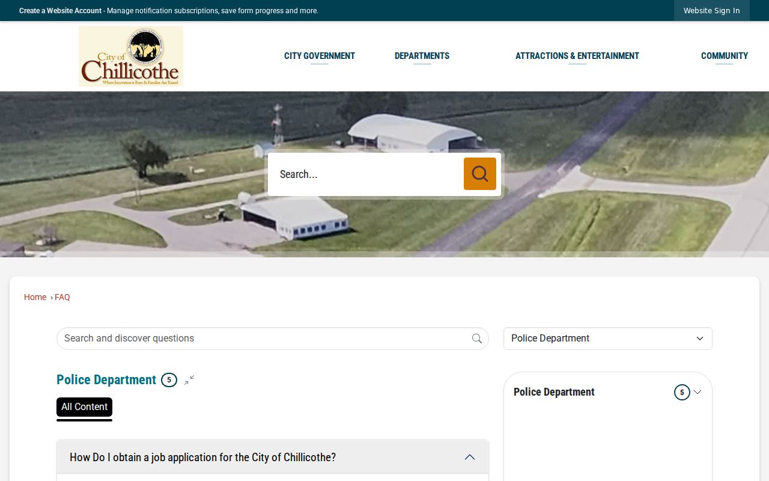769x481 pixels.
Task: Open the Attractions & Entertainment menu
Action: click(x=577, y=56)
